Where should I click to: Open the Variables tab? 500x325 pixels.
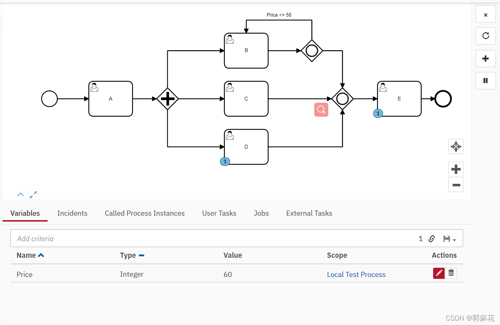[25, 213]
